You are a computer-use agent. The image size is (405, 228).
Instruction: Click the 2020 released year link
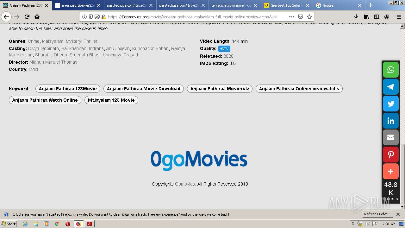(x=228, y=56)
